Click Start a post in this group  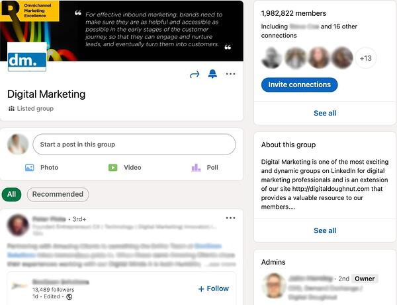click(133, 144)
